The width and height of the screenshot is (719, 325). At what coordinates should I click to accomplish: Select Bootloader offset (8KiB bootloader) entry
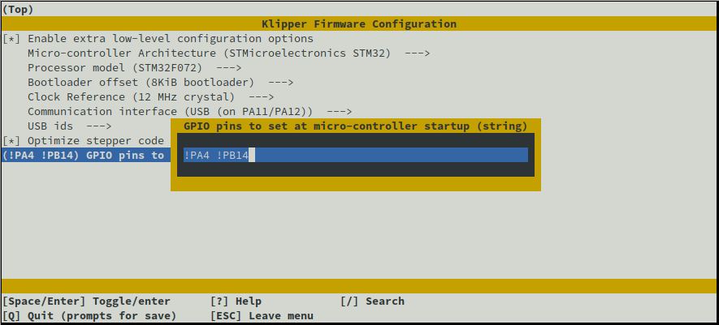coord(141,83)
